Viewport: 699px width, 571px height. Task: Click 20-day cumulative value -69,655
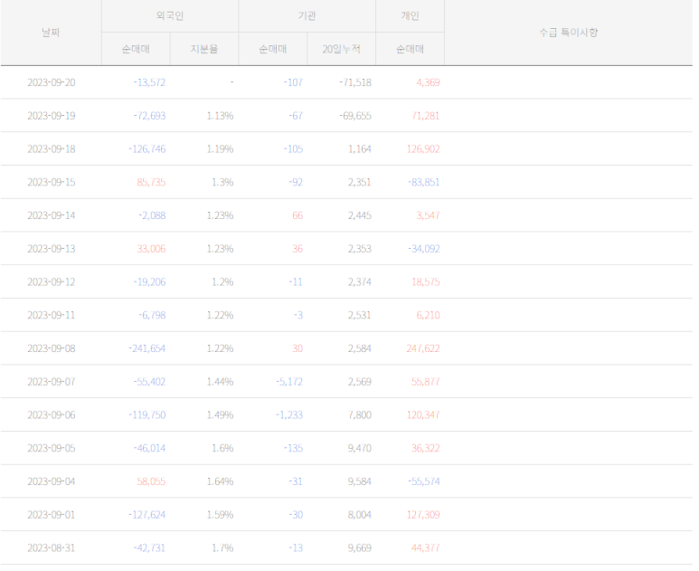pyautogui.click(x=355, y=116)
